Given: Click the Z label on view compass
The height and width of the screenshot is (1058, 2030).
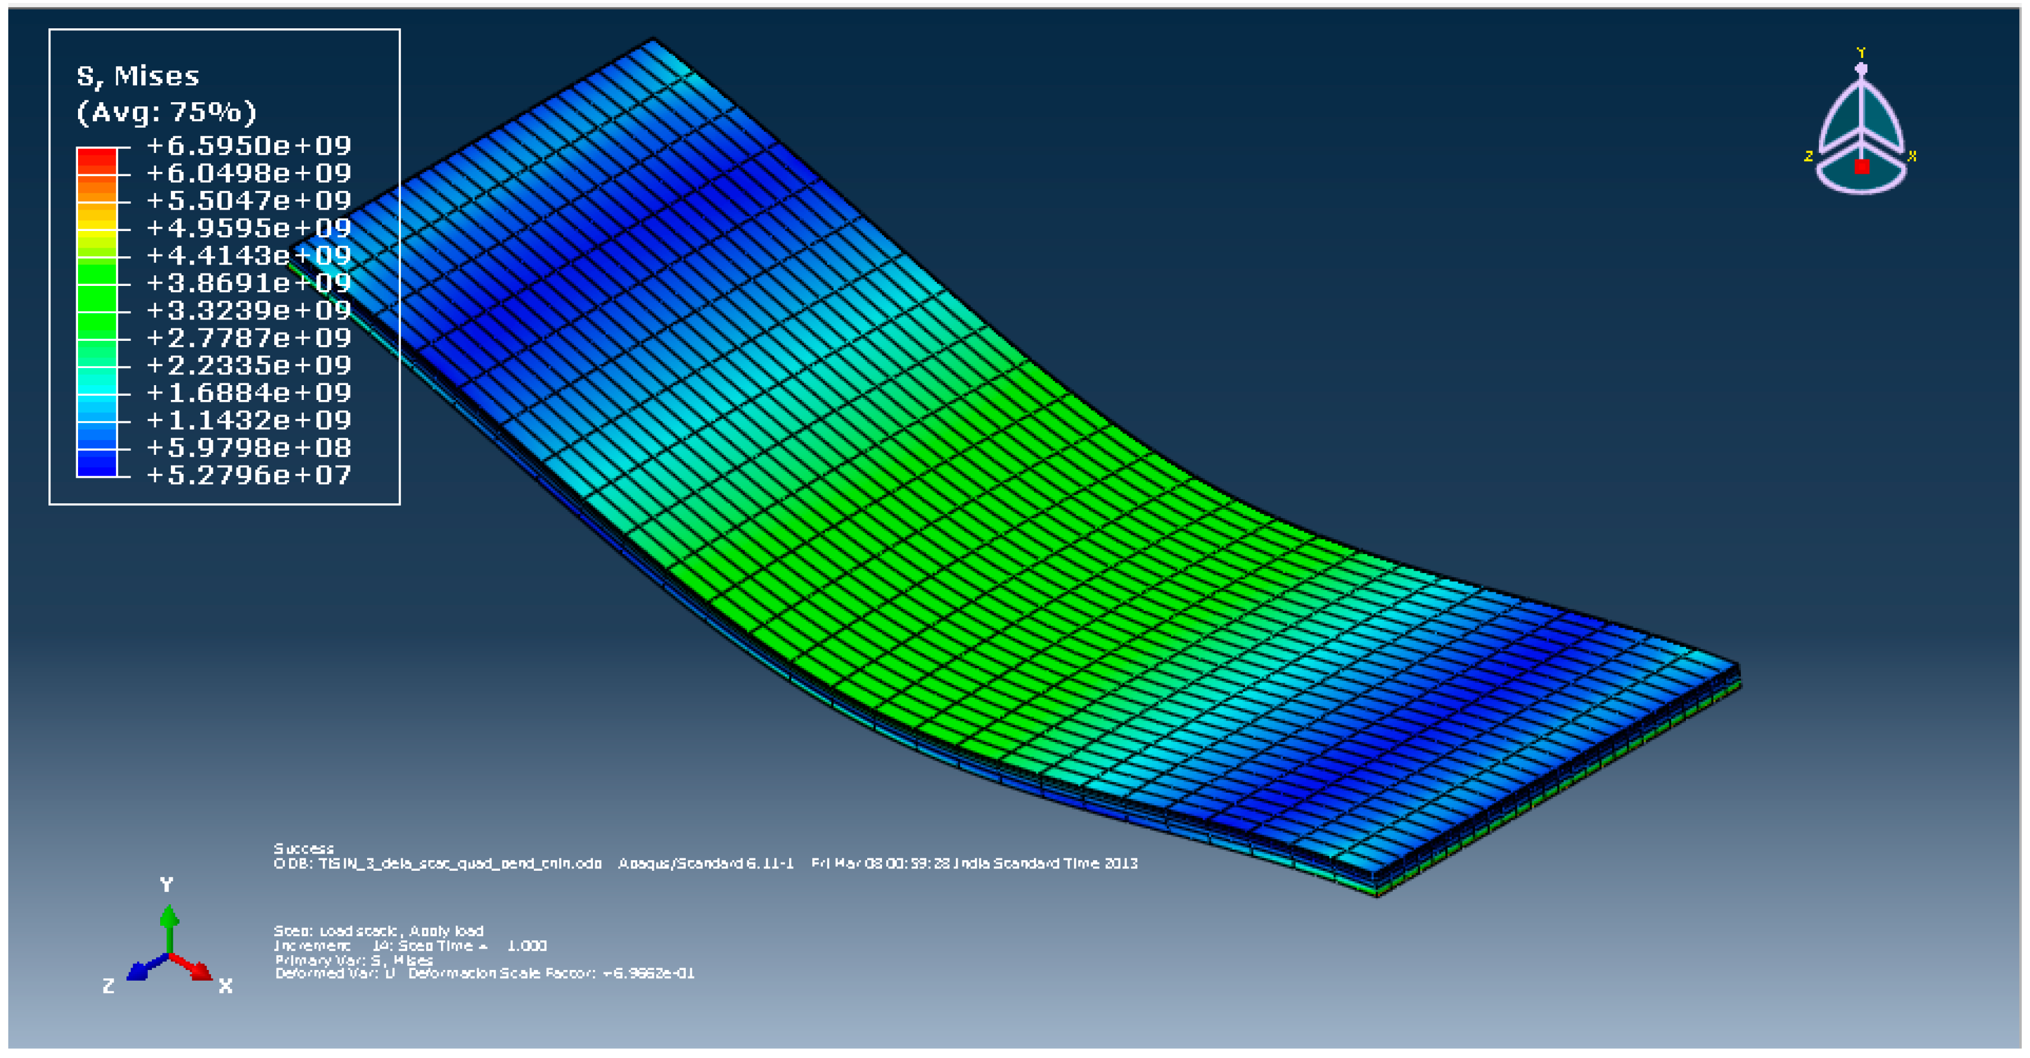Looking at the screenshot, I should coord(1808,156).
